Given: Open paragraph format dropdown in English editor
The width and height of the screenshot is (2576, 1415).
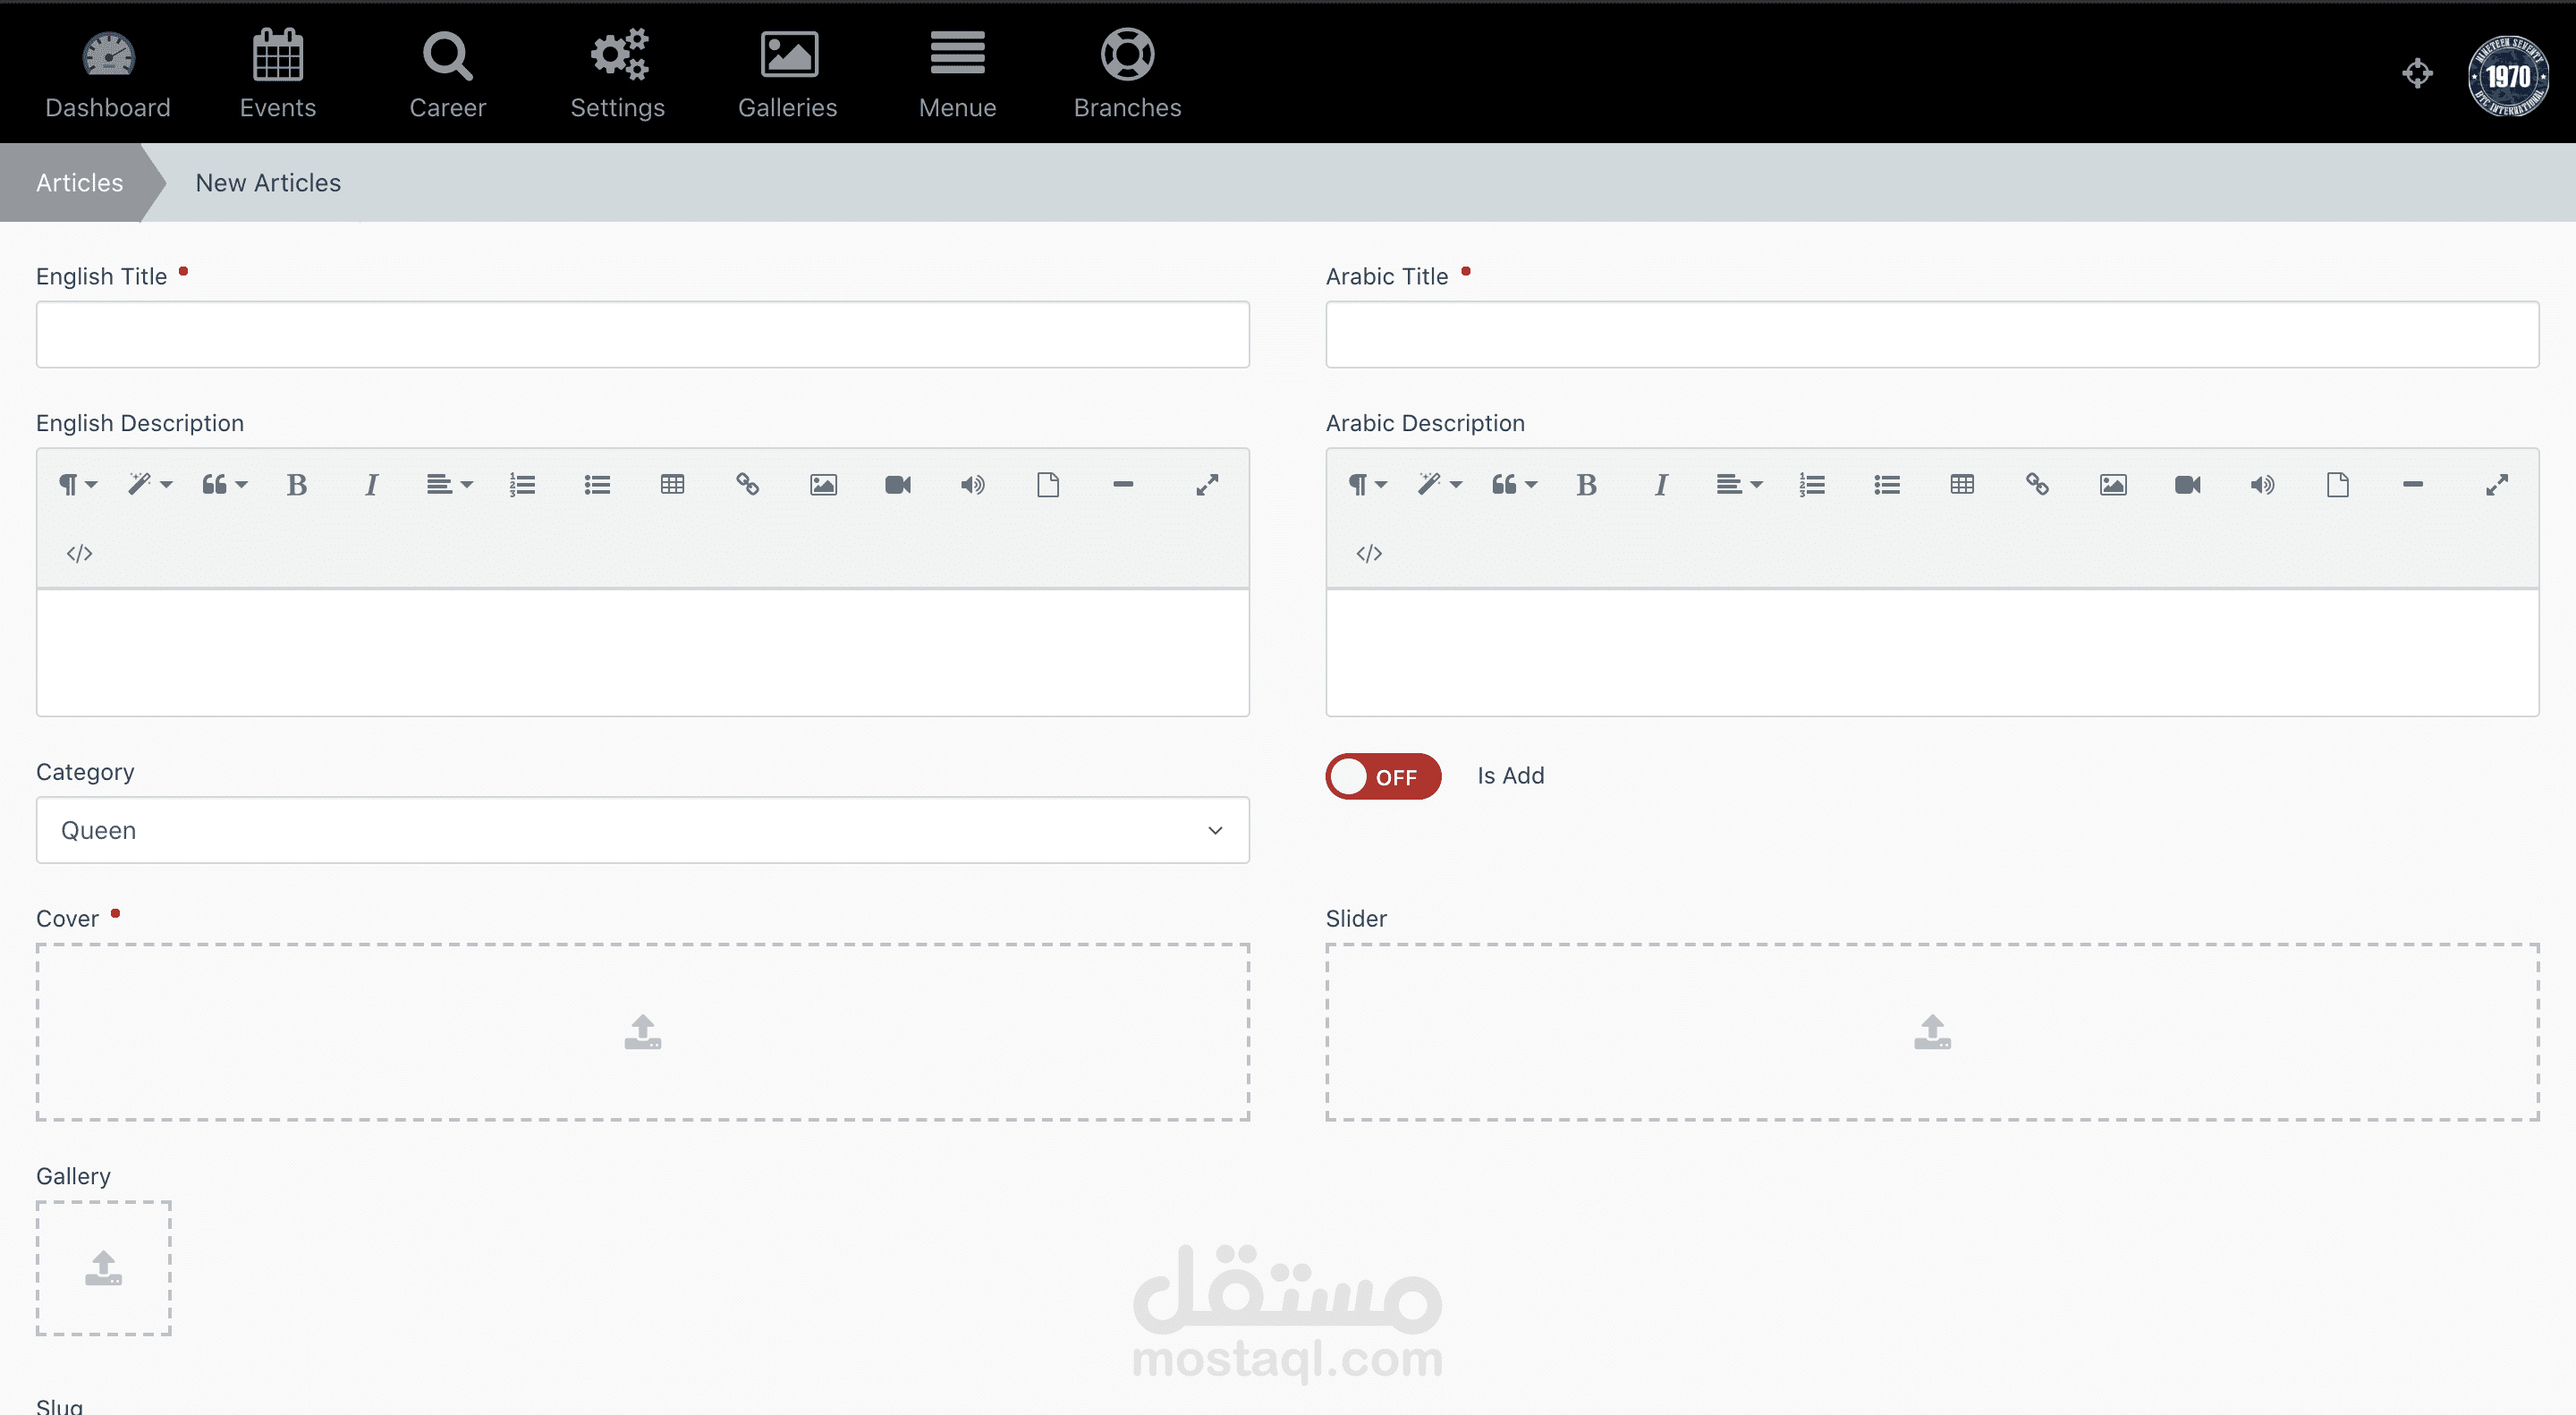Looking at the screenshot, I should point(77,485).
